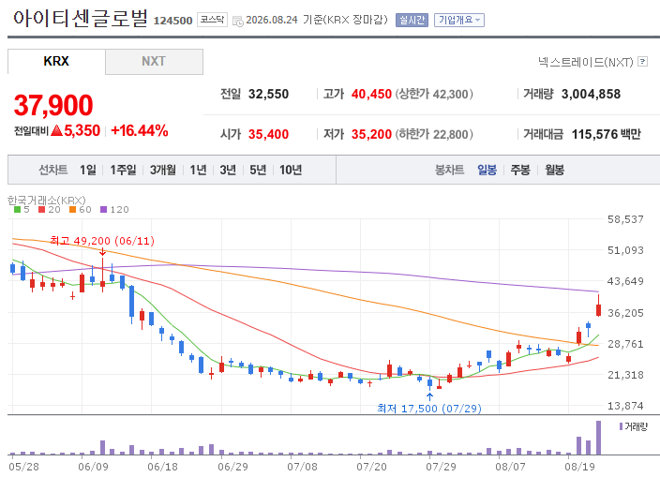
Task: Click the purple 120-day average legend swatch
Action: (103, 210)
